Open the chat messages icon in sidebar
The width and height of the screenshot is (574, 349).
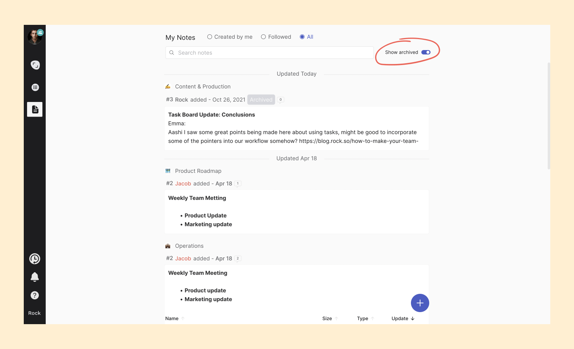point(35,65)
